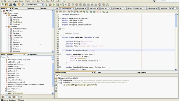Open the Profile Project dropdown arrow
The image size is (179, 101).
[65, 4]
